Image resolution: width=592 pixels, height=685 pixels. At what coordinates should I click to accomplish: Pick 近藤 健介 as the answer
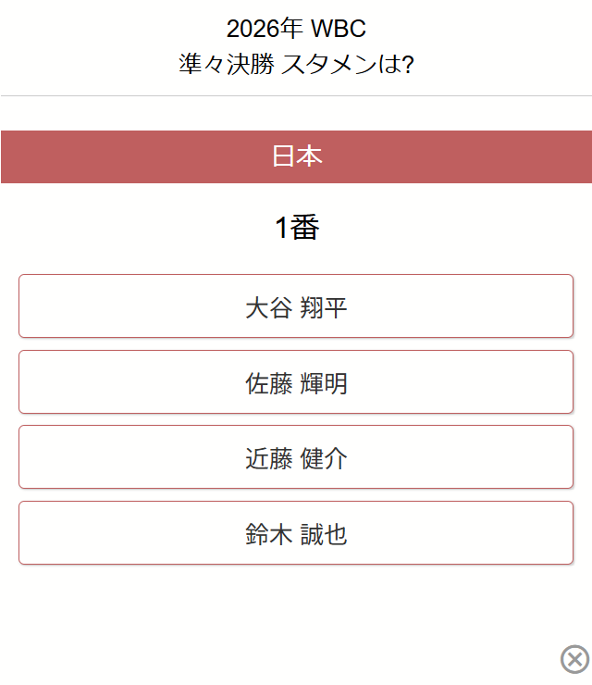point(296,457)
